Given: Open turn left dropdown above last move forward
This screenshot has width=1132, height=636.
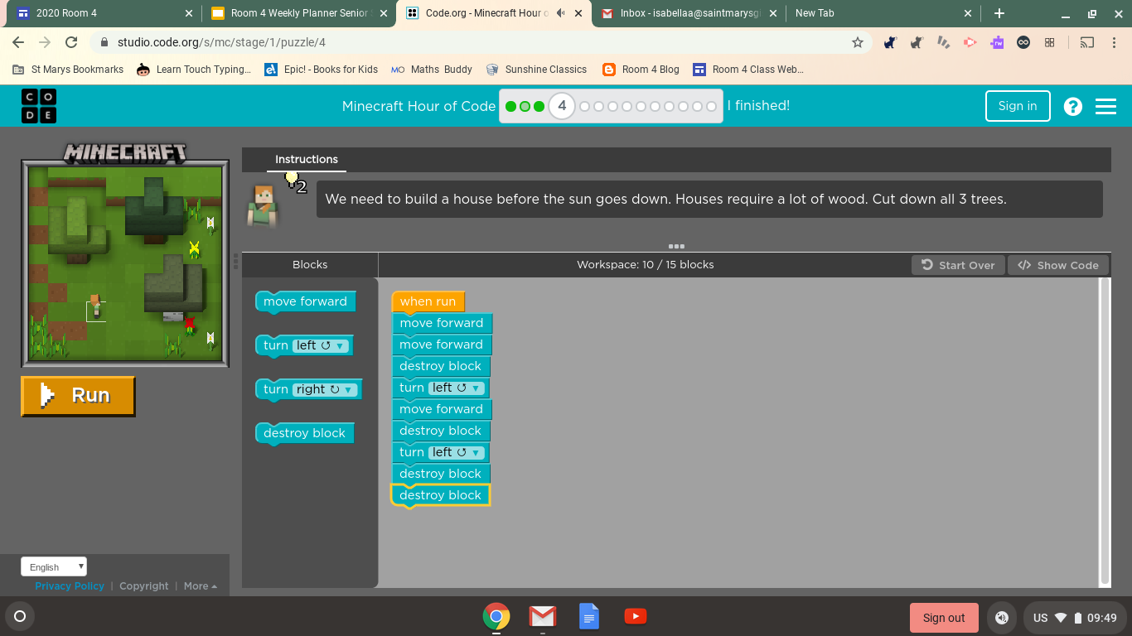Looking at the screenshot, I should click(x=457, y=388).
